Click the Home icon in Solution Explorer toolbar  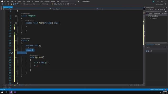click(151, 9)
